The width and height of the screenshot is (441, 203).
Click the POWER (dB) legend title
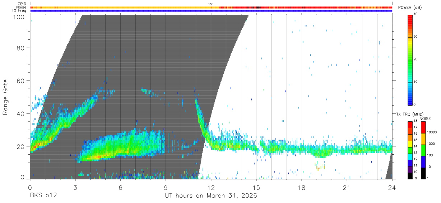click(x=410, y=8)
